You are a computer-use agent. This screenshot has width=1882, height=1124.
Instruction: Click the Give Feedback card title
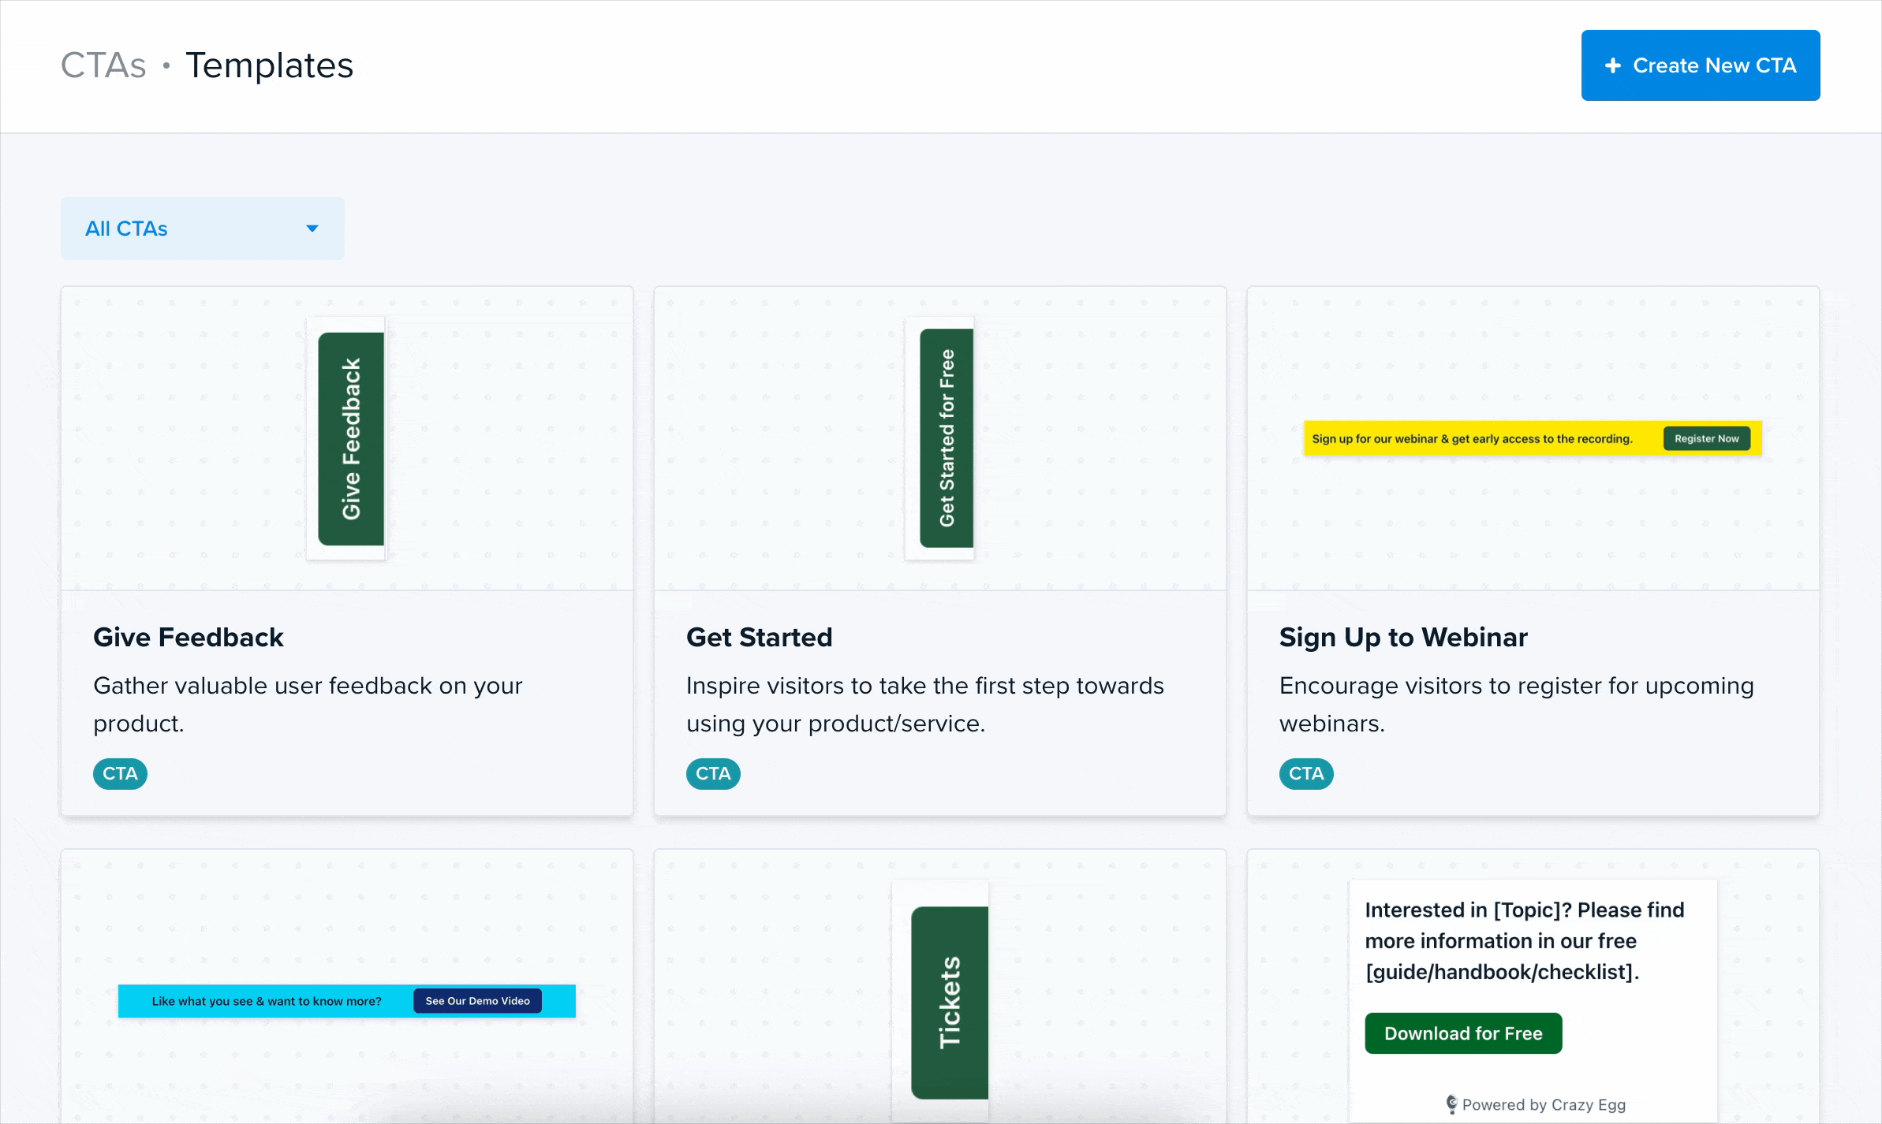[189, 637]
